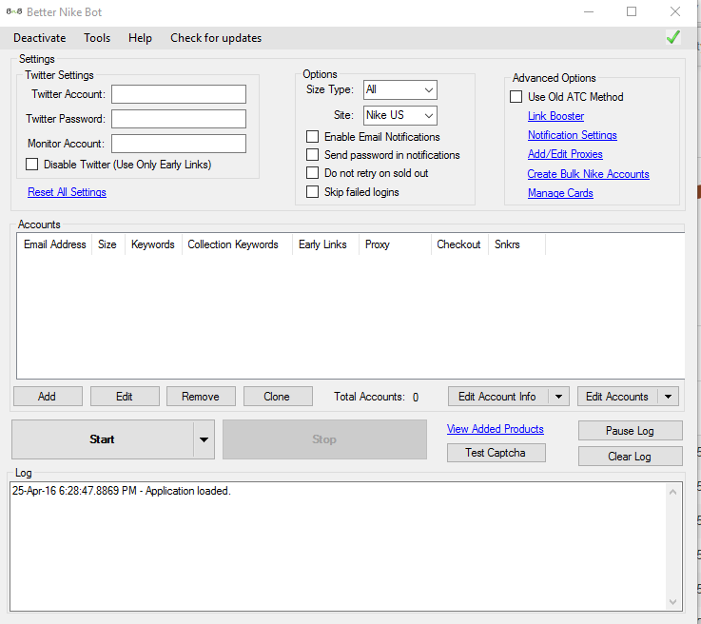701x624 pixels.
Task: Click Check for updates menu item
Action: (x=216, y=38)
